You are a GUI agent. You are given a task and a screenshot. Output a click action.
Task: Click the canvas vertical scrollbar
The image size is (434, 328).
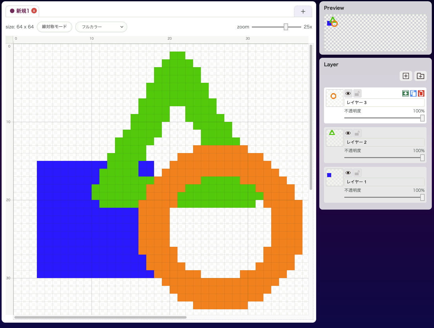311,117
